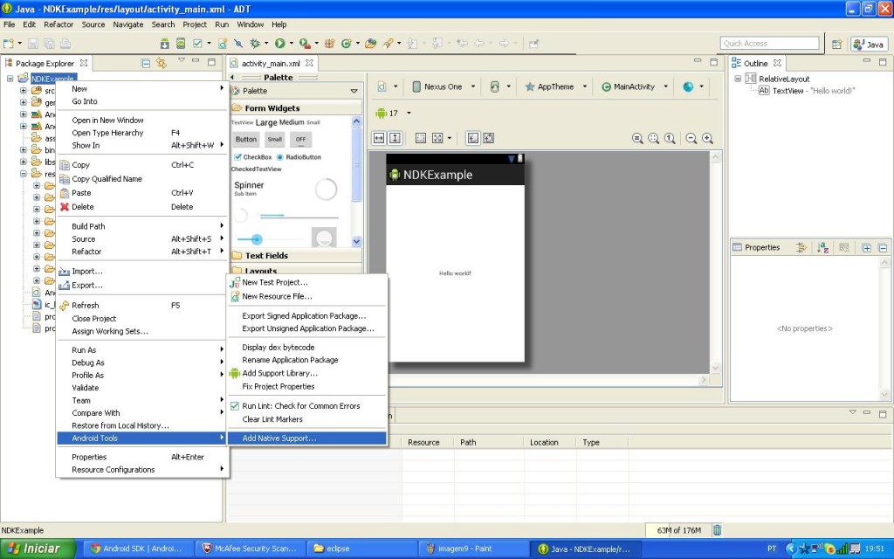Open the Android Virtual Device Manager icon
Screen dimensions: 894x559
tap(181, 44)
